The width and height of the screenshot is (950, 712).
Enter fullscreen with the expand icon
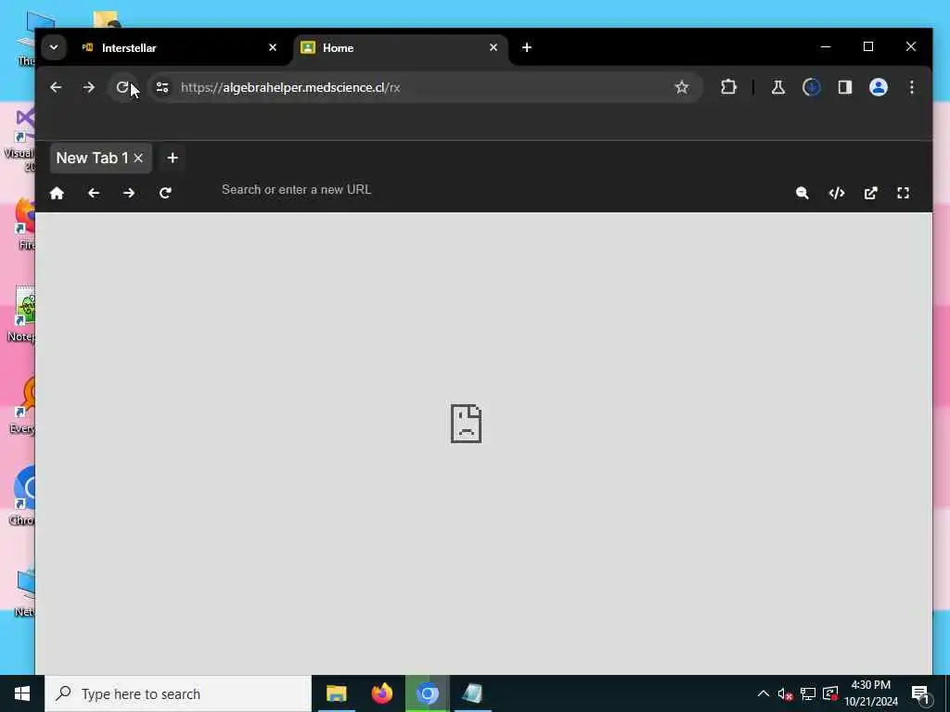tap(904, 193)
